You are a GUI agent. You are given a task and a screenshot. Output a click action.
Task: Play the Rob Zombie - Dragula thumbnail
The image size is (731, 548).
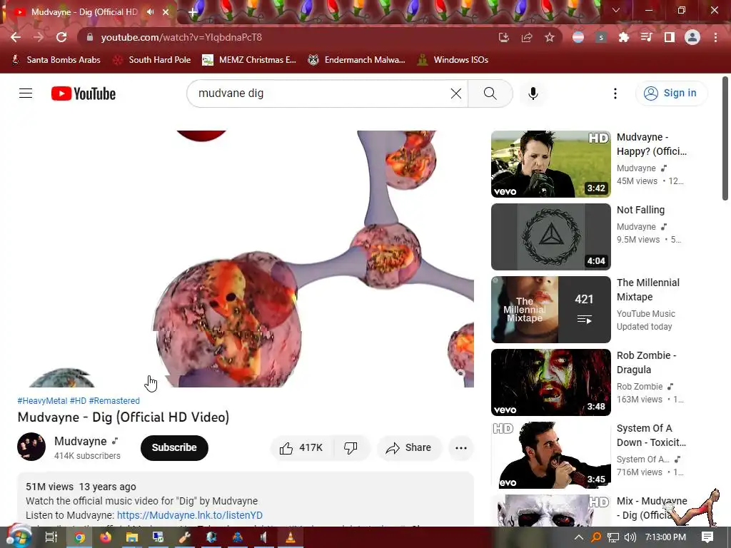(x=550, y=382)
